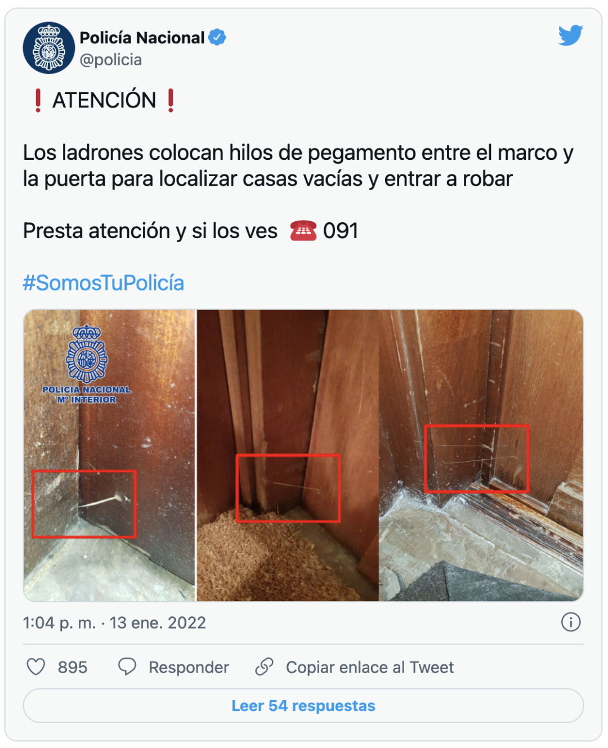Click the ATENCIÓN tweet text
The height and width of the screenshot is (748, 608).
pos(104,100)
